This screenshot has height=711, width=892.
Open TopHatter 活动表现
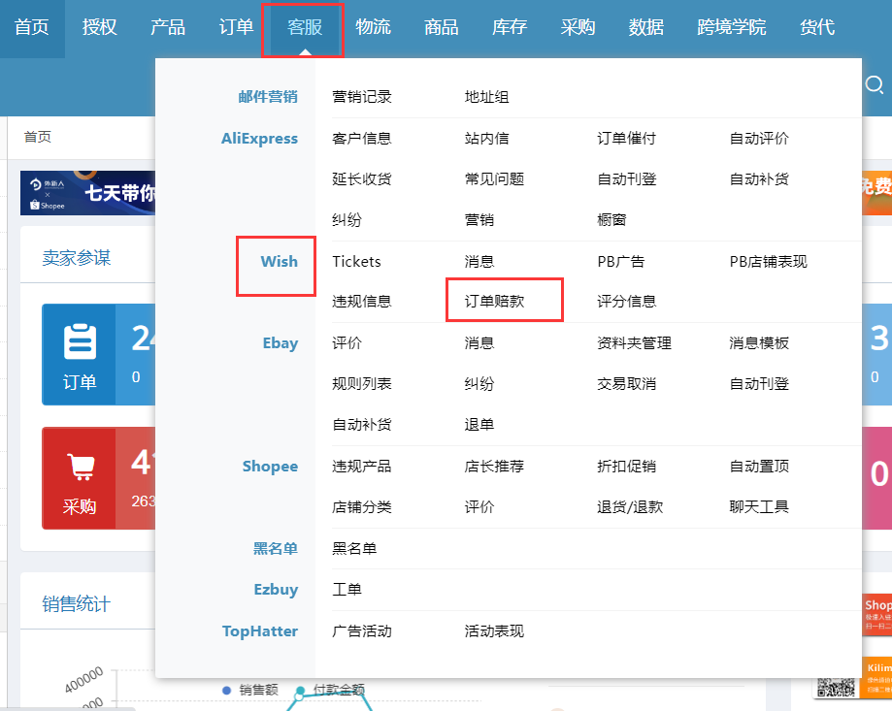tap(494, 631)
